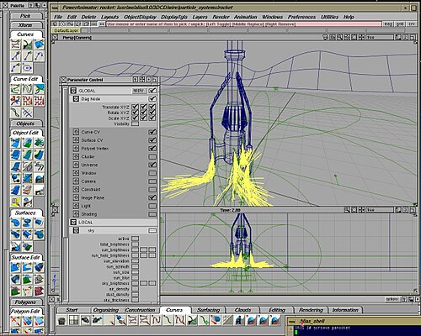This screenshot has width=421, height=336.
Task: Expand the LOCAL section toggle
Action: tap(73, 223)
